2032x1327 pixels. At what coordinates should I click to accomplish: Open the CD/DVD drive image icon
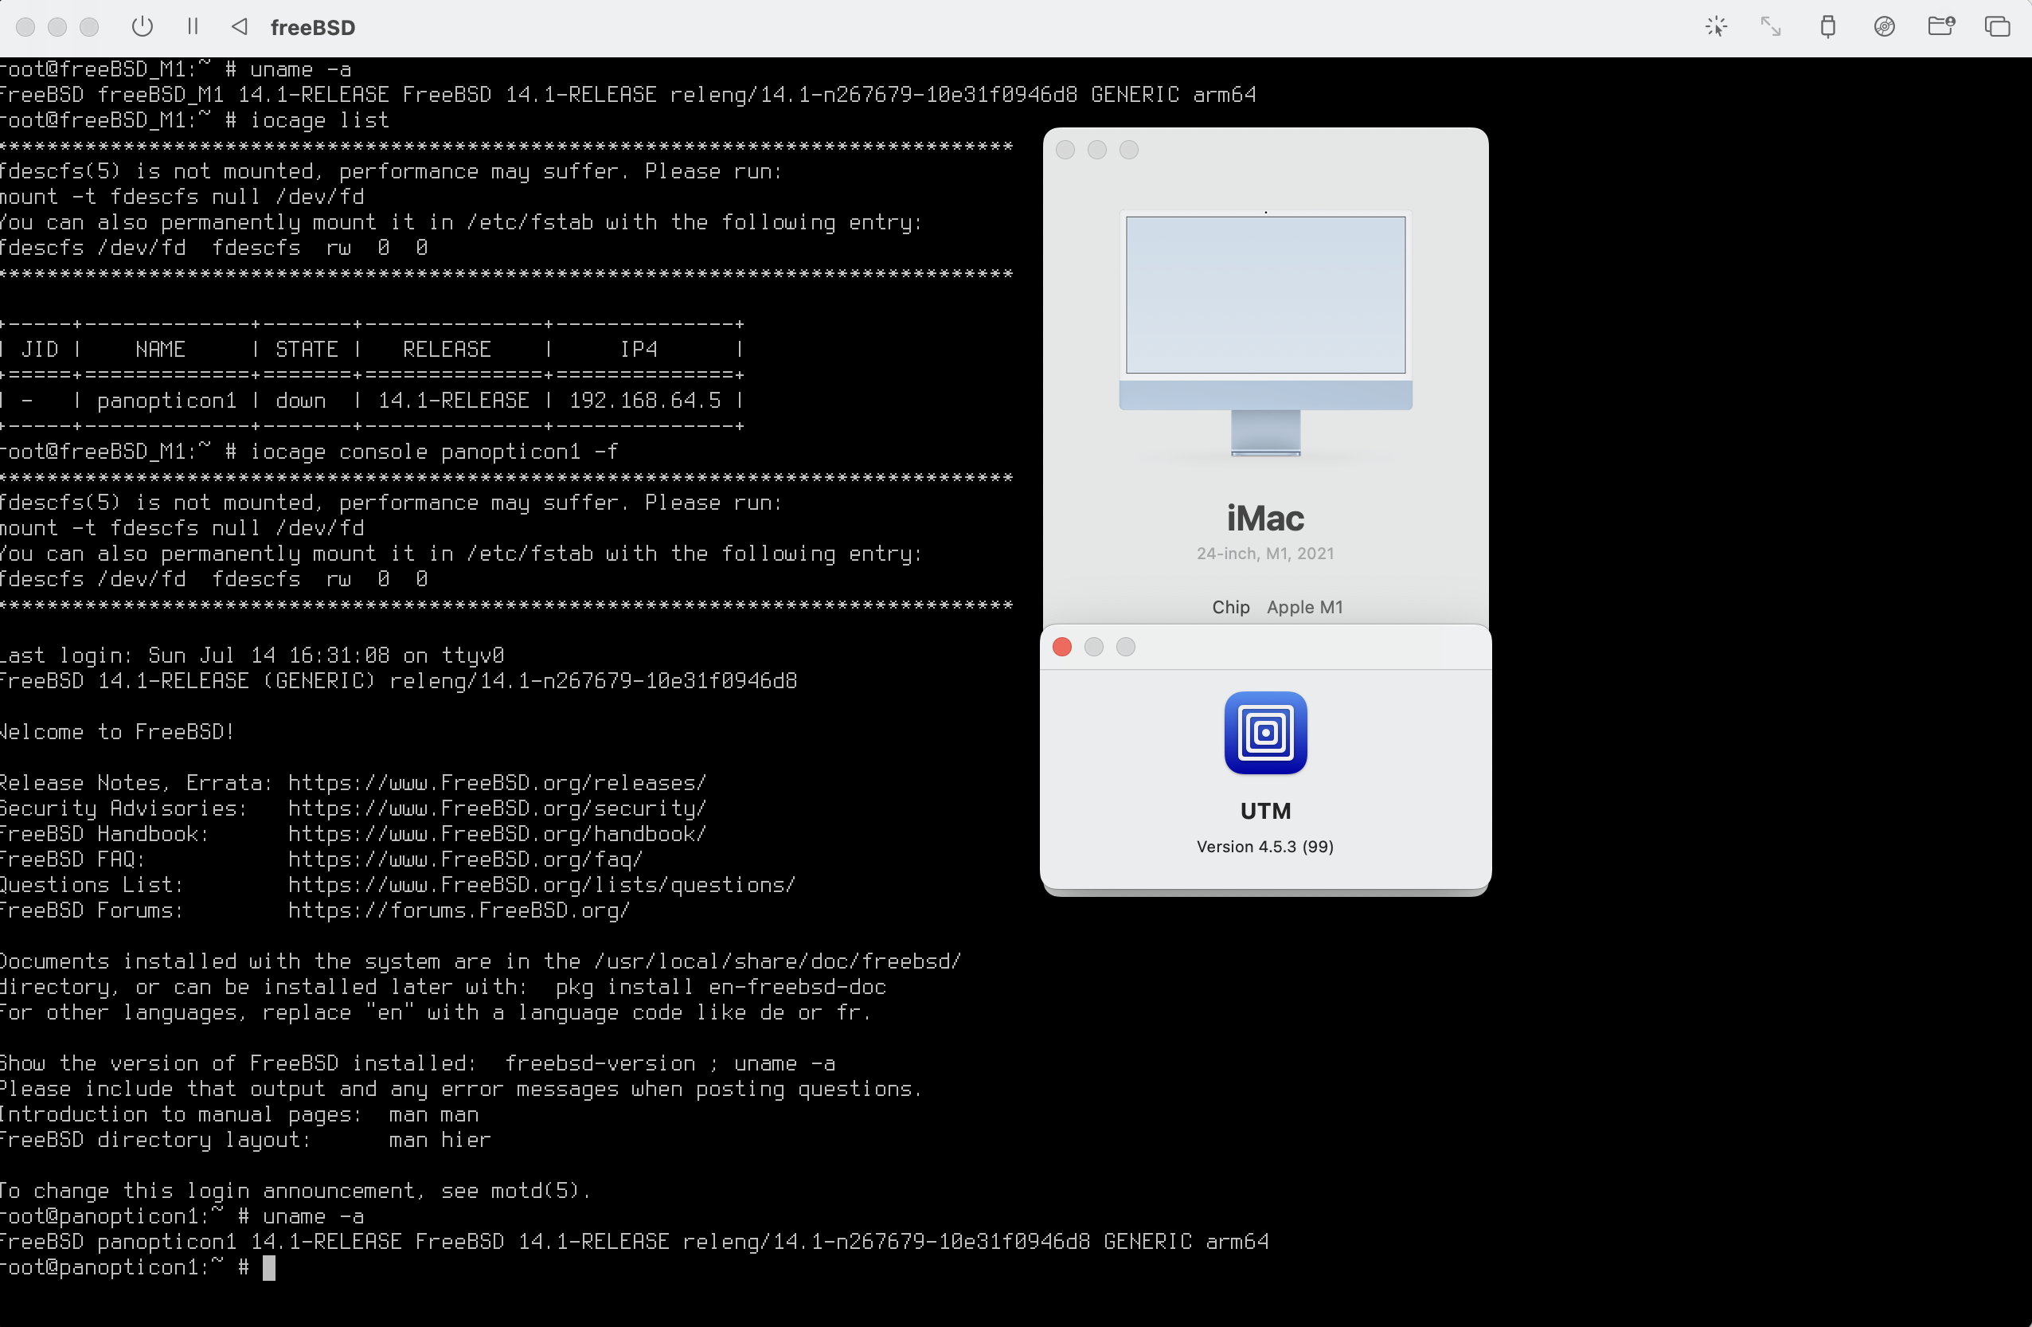point(1884,26)
